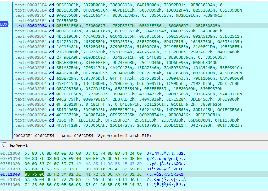
Task: Select the value 27F9DEA9h
Action: (x=67, y=57)
